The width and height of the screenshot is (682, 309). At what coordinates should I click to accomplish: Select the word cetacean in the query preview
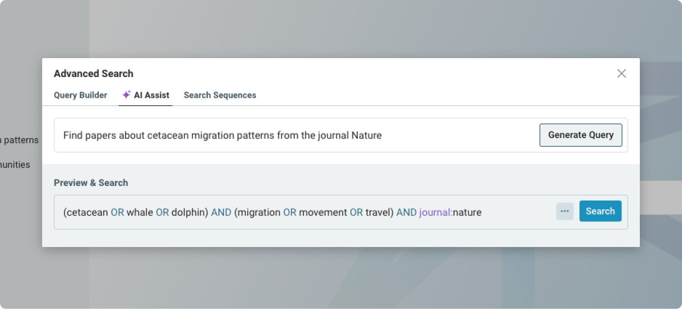(87, 212)
